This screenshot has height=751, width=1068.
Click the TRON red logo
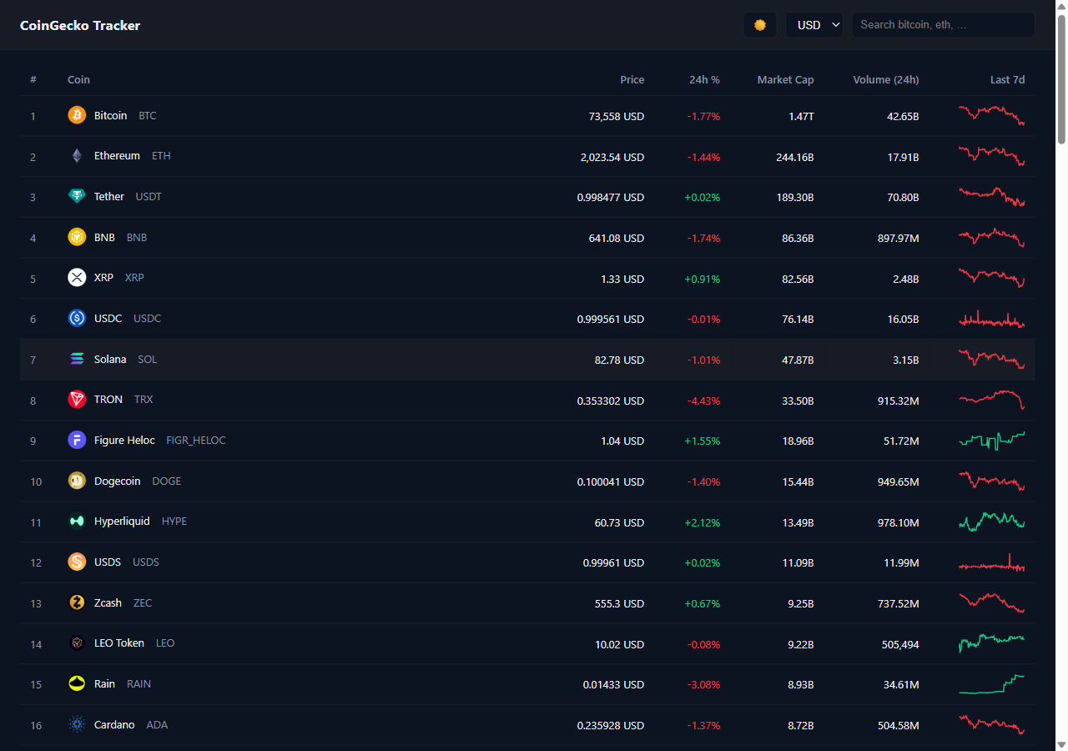point(77,400)
